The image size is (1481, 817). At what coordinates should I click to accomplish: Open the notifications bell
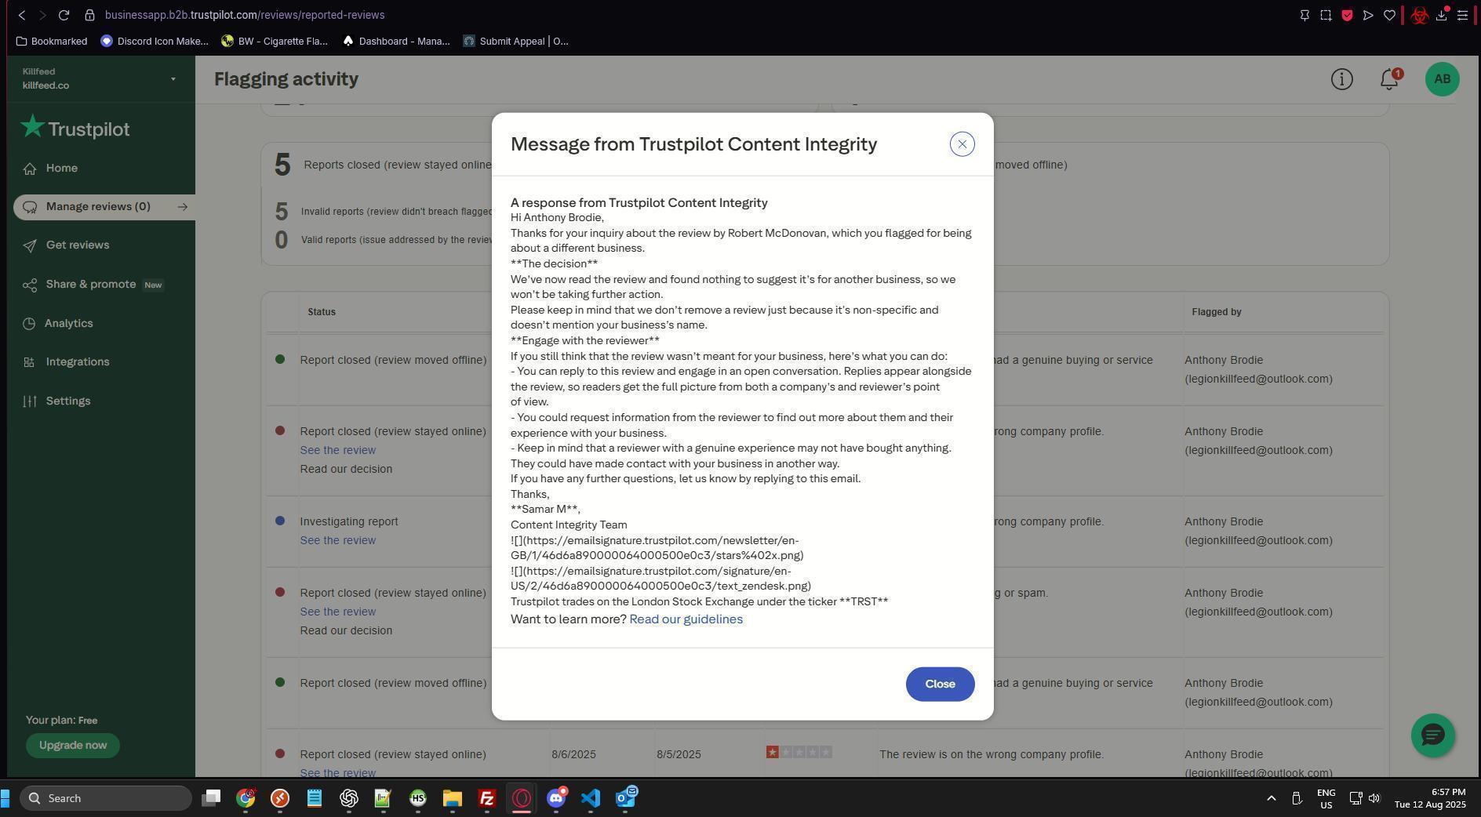click(x=1389, y=79)
